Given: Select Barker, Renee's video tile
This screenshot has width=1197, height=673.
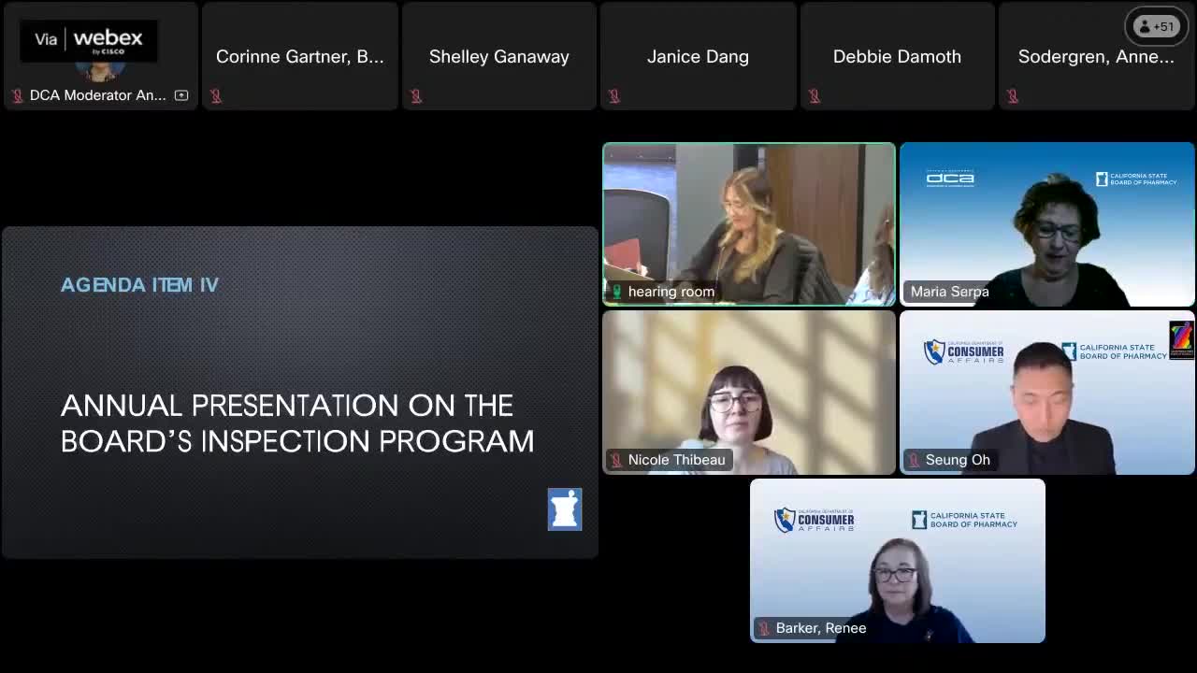Looking at the screenshot, I should click(898, 561).
